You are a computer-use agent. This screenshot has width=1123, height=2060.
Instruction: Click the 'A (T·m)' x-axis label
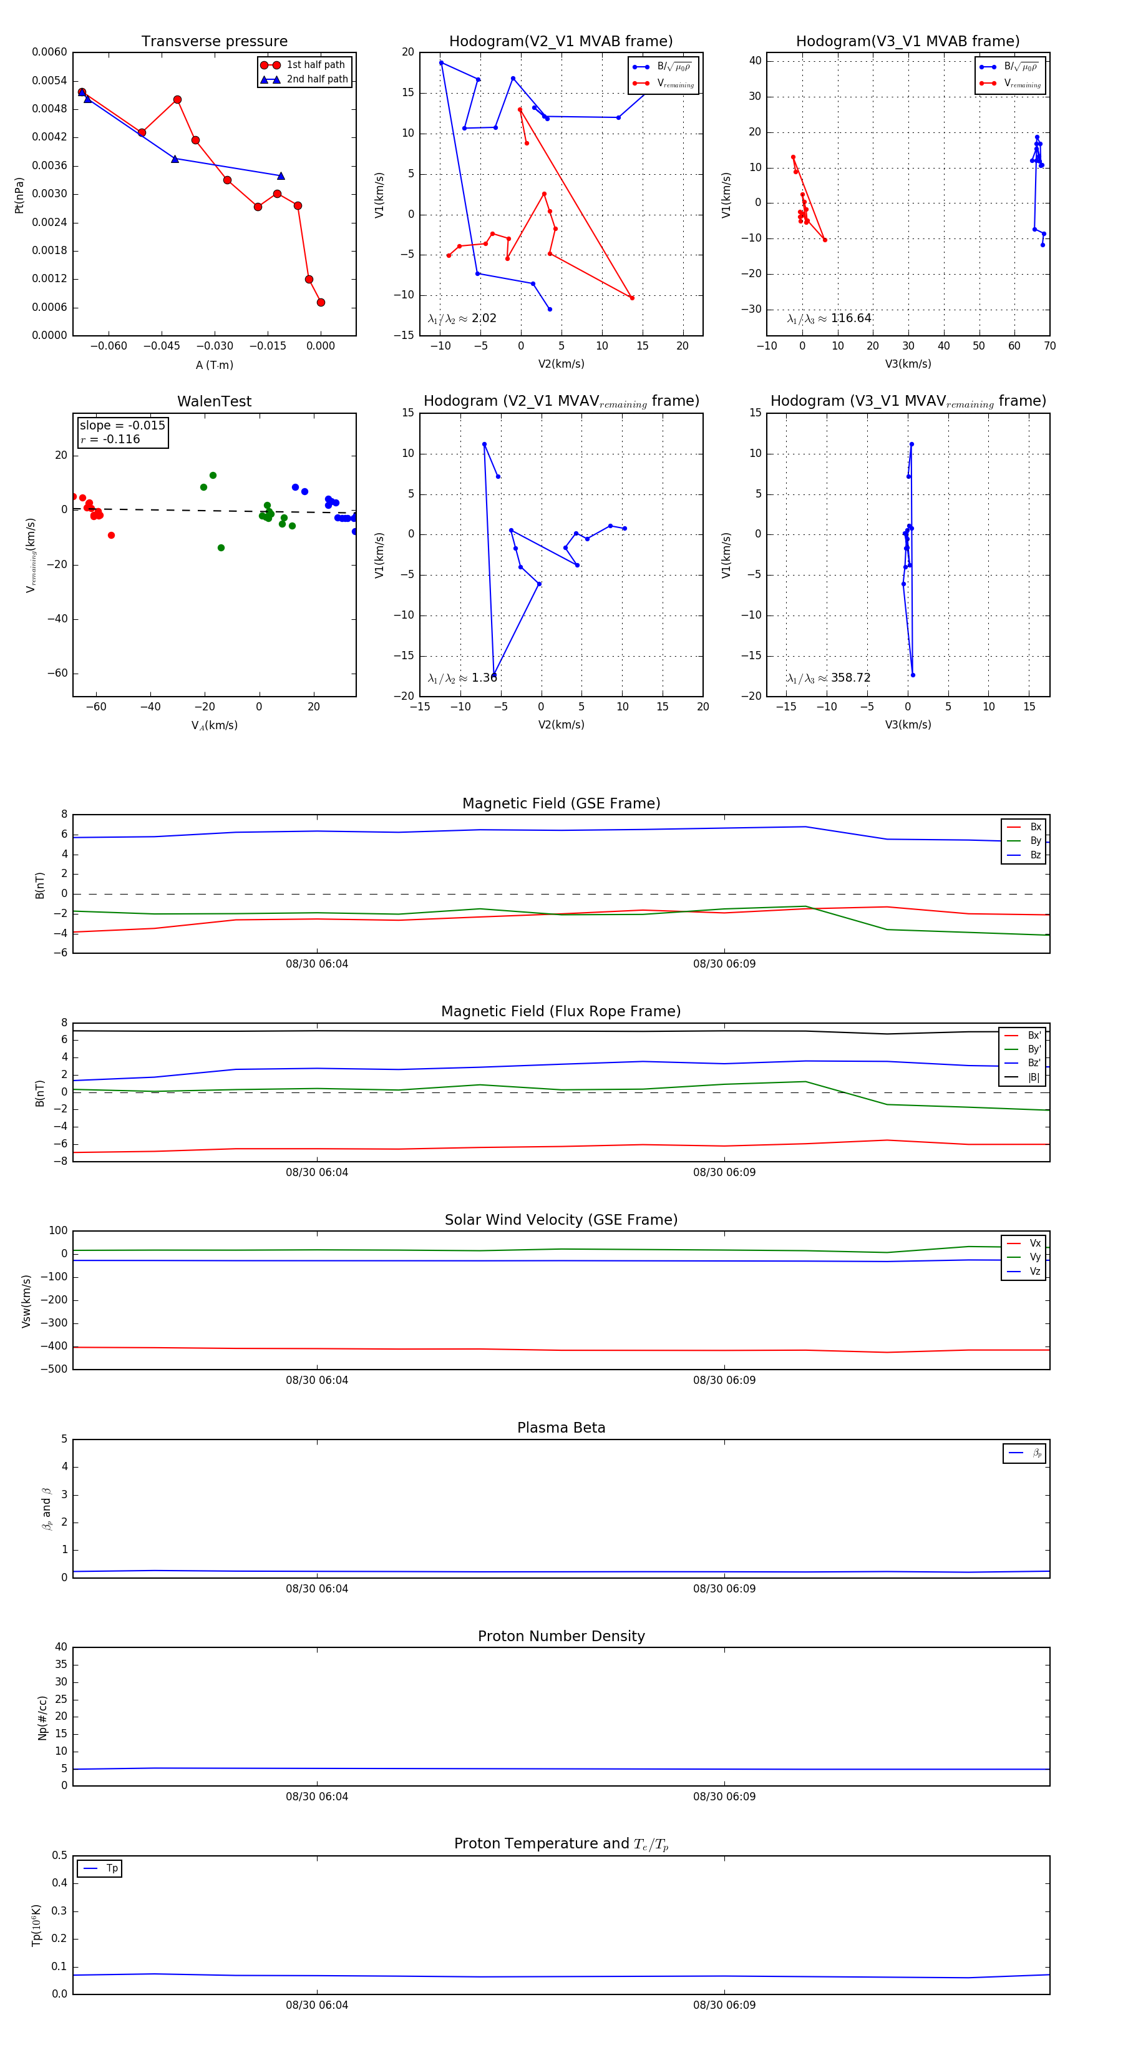[214, 365]
